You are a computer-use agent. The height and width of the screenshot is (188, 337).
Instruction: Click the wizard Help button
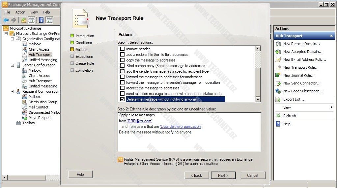80,175
